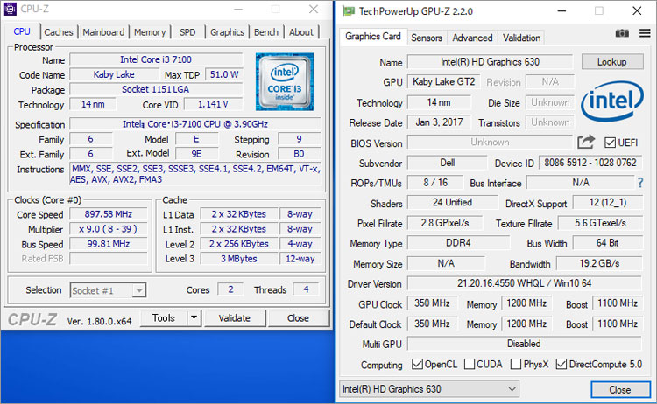This screenshot has height=404, width=657.
Task: Click the Bus Speed value 99.81 MHz
Action: [108, 244]
